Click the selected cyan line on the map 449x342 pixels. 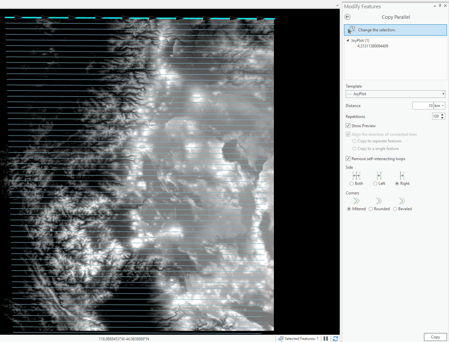tap(140, 18)
